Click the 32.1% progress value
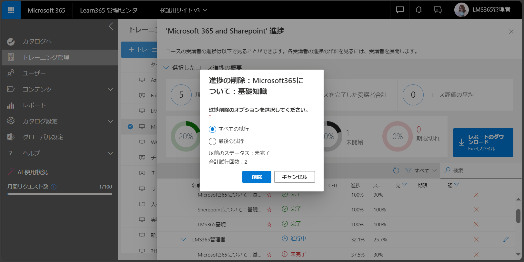The height and width of the screenshot is (262, 524). point(358,240)
